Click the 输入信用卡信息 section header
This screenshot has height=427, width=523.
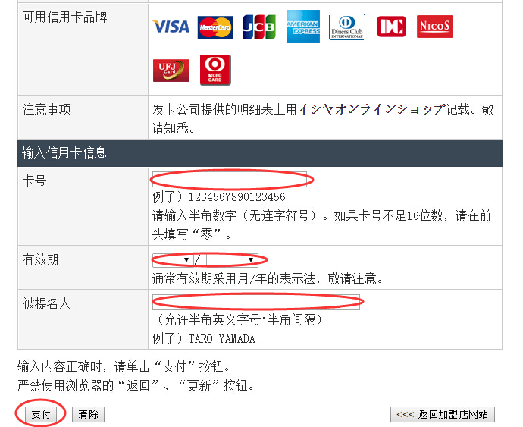[x=64, y=153]
